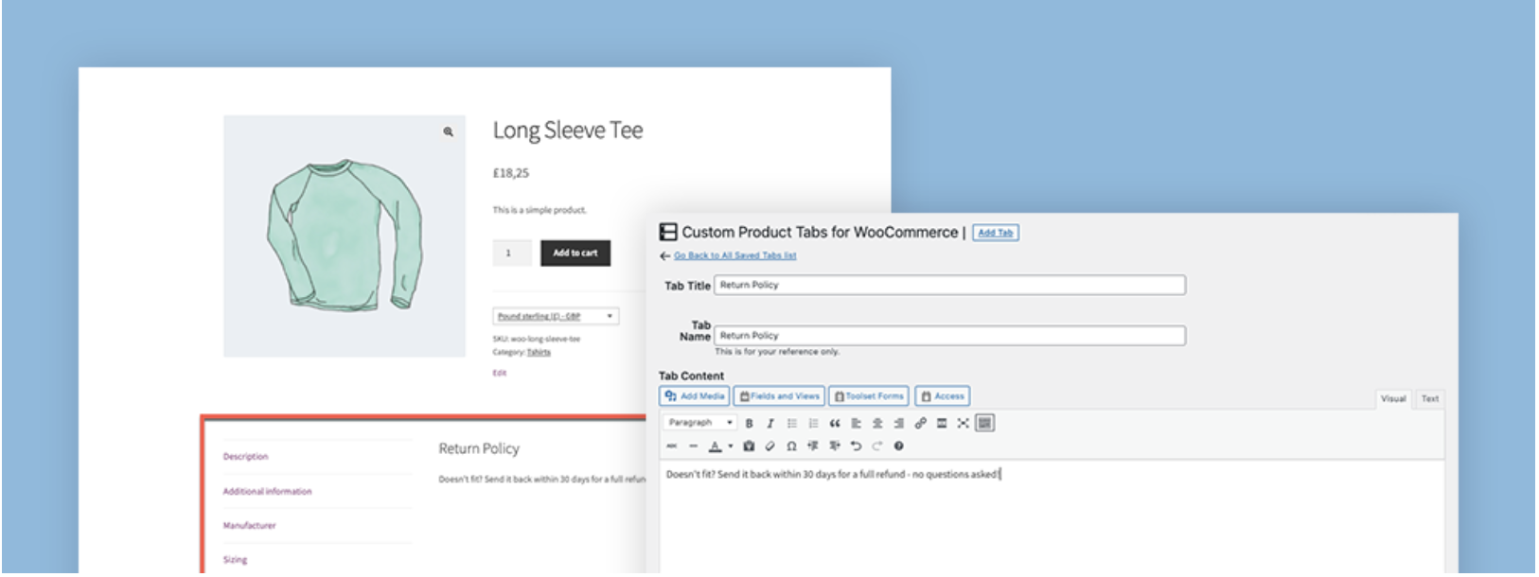This screenshot has height=577, width=1539.
Task: Expand the text color picker arrow
Action: tap(730, 446)
